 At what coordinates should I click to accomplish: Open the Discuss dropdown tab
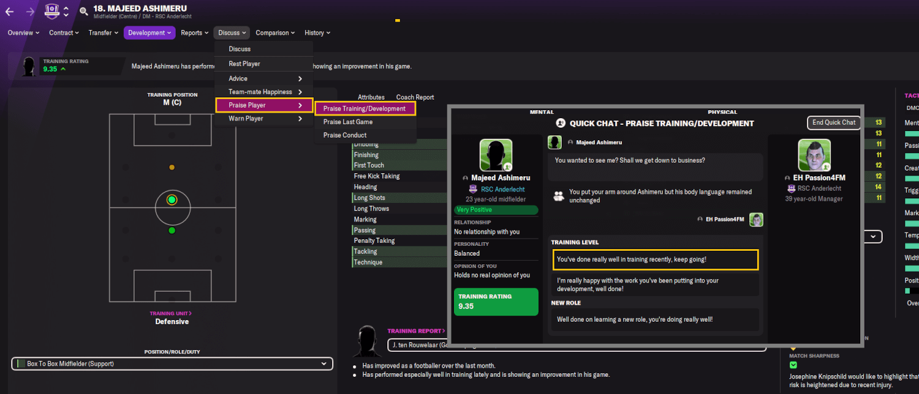pos(232,33)
